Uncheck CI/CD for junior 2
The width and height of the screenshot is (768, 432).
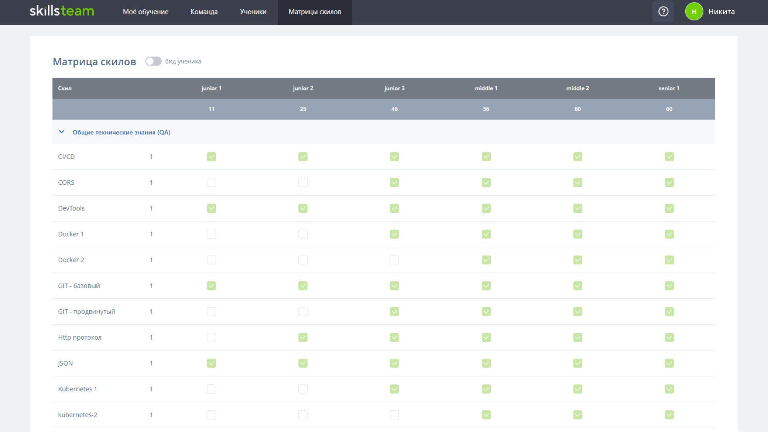tap(303, 157)
